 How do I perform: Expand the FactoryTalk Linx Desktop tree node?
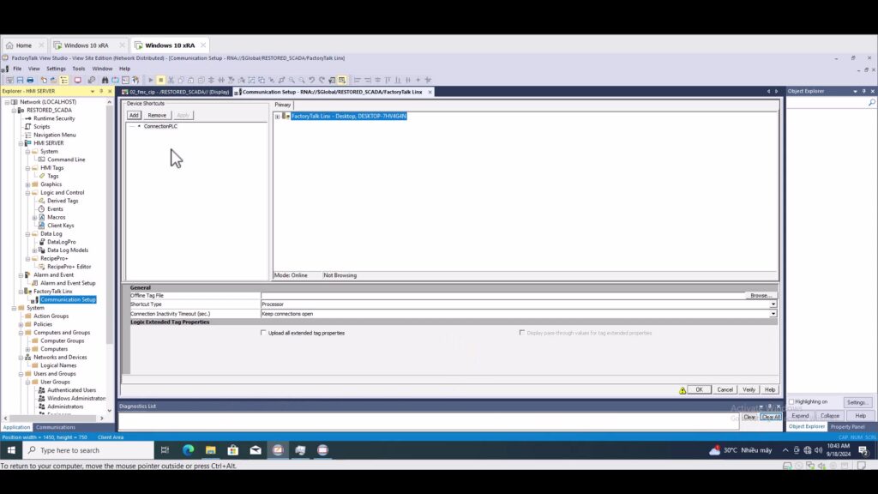click(x=277, y=116)
